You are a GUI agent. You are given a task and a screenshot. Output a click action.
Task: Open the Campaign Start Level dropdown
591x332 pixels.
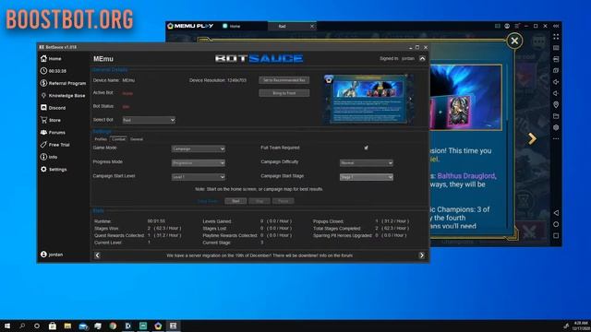(199, 177)
